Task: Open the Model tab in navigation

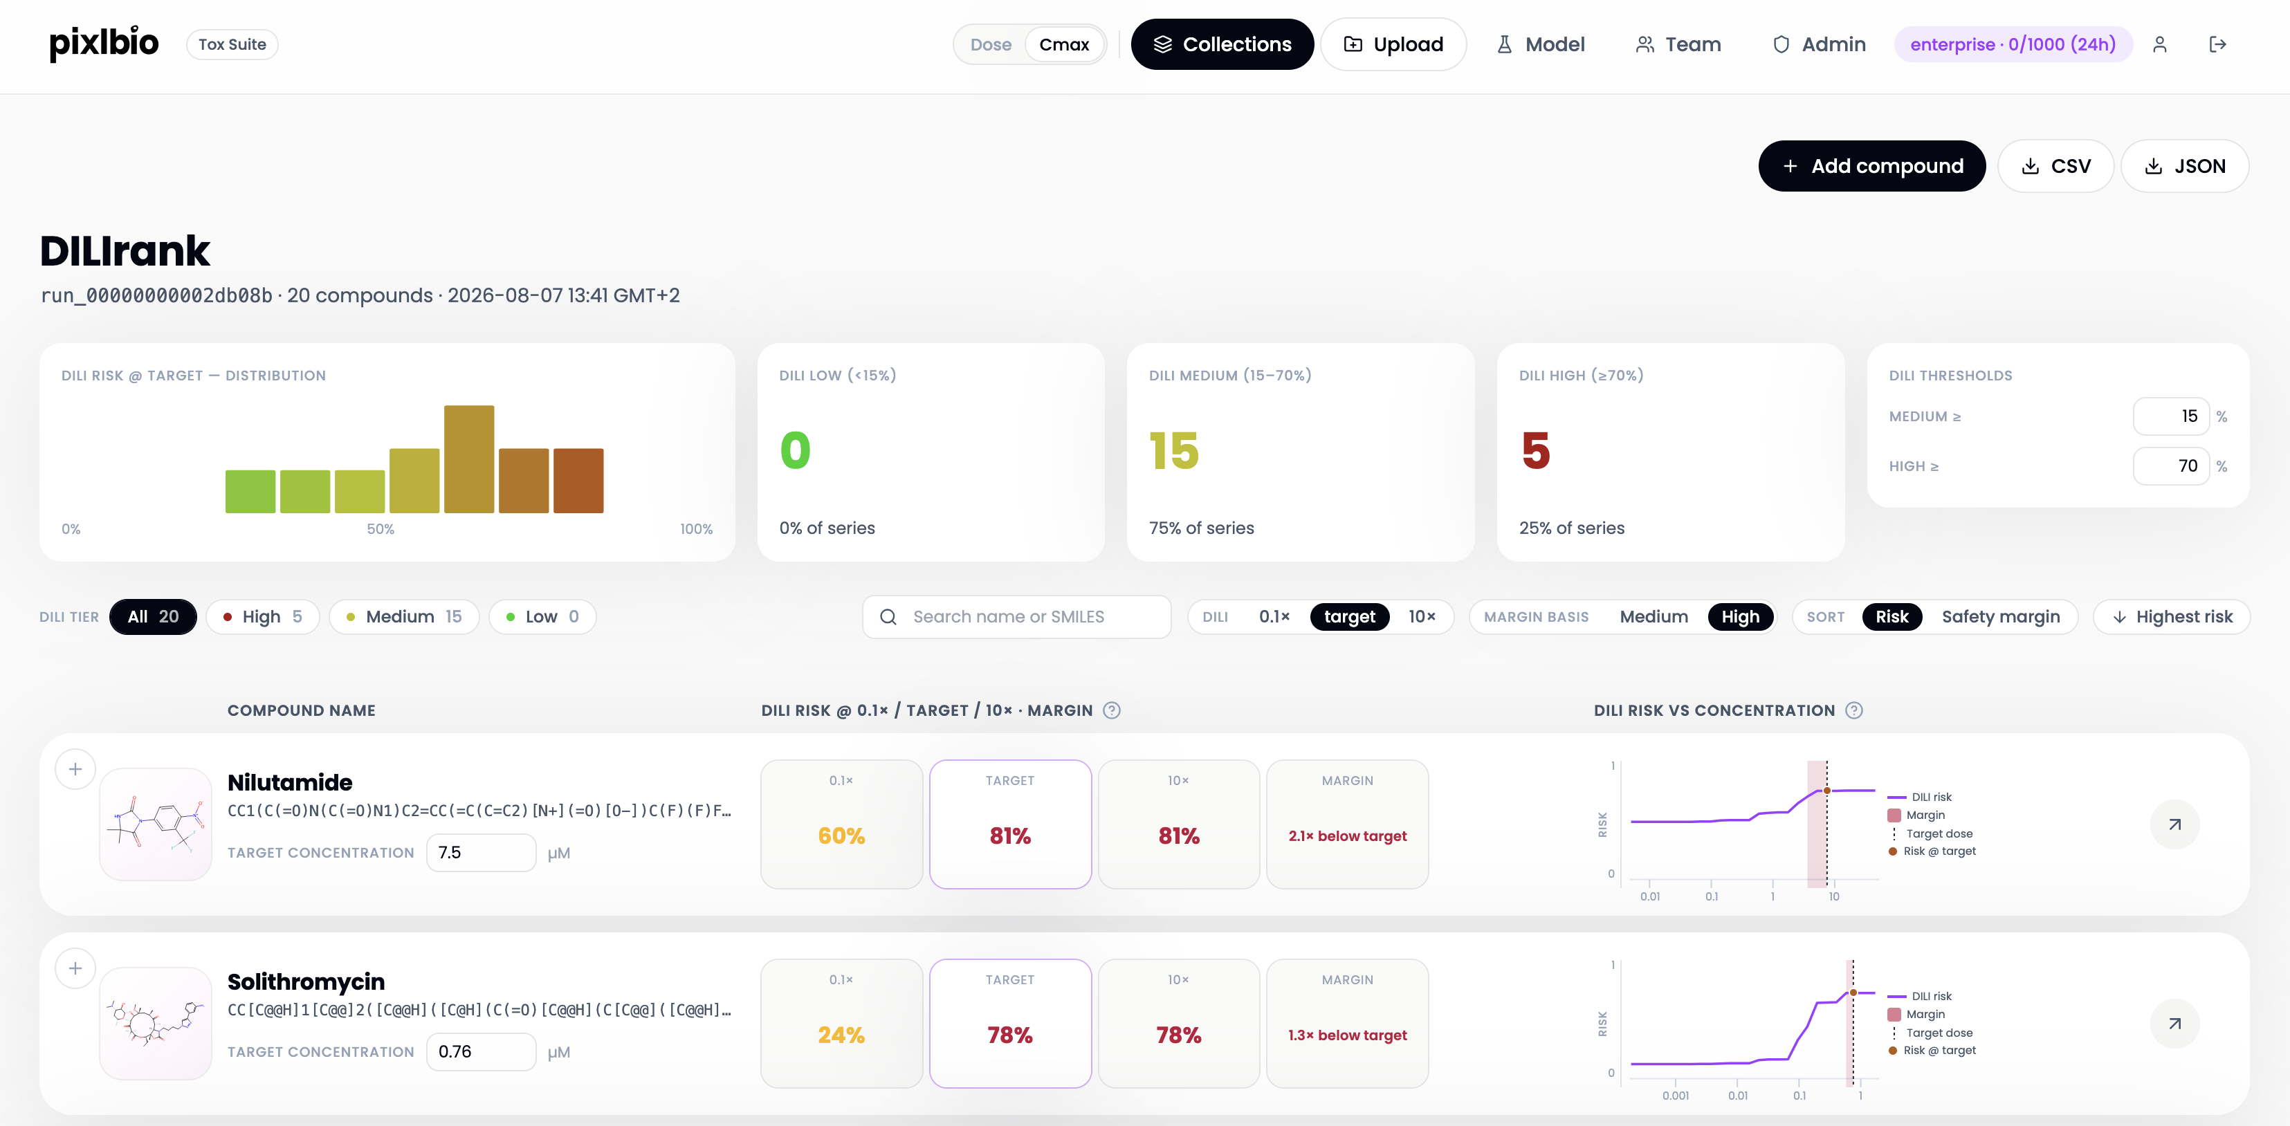Action: 1541,44
